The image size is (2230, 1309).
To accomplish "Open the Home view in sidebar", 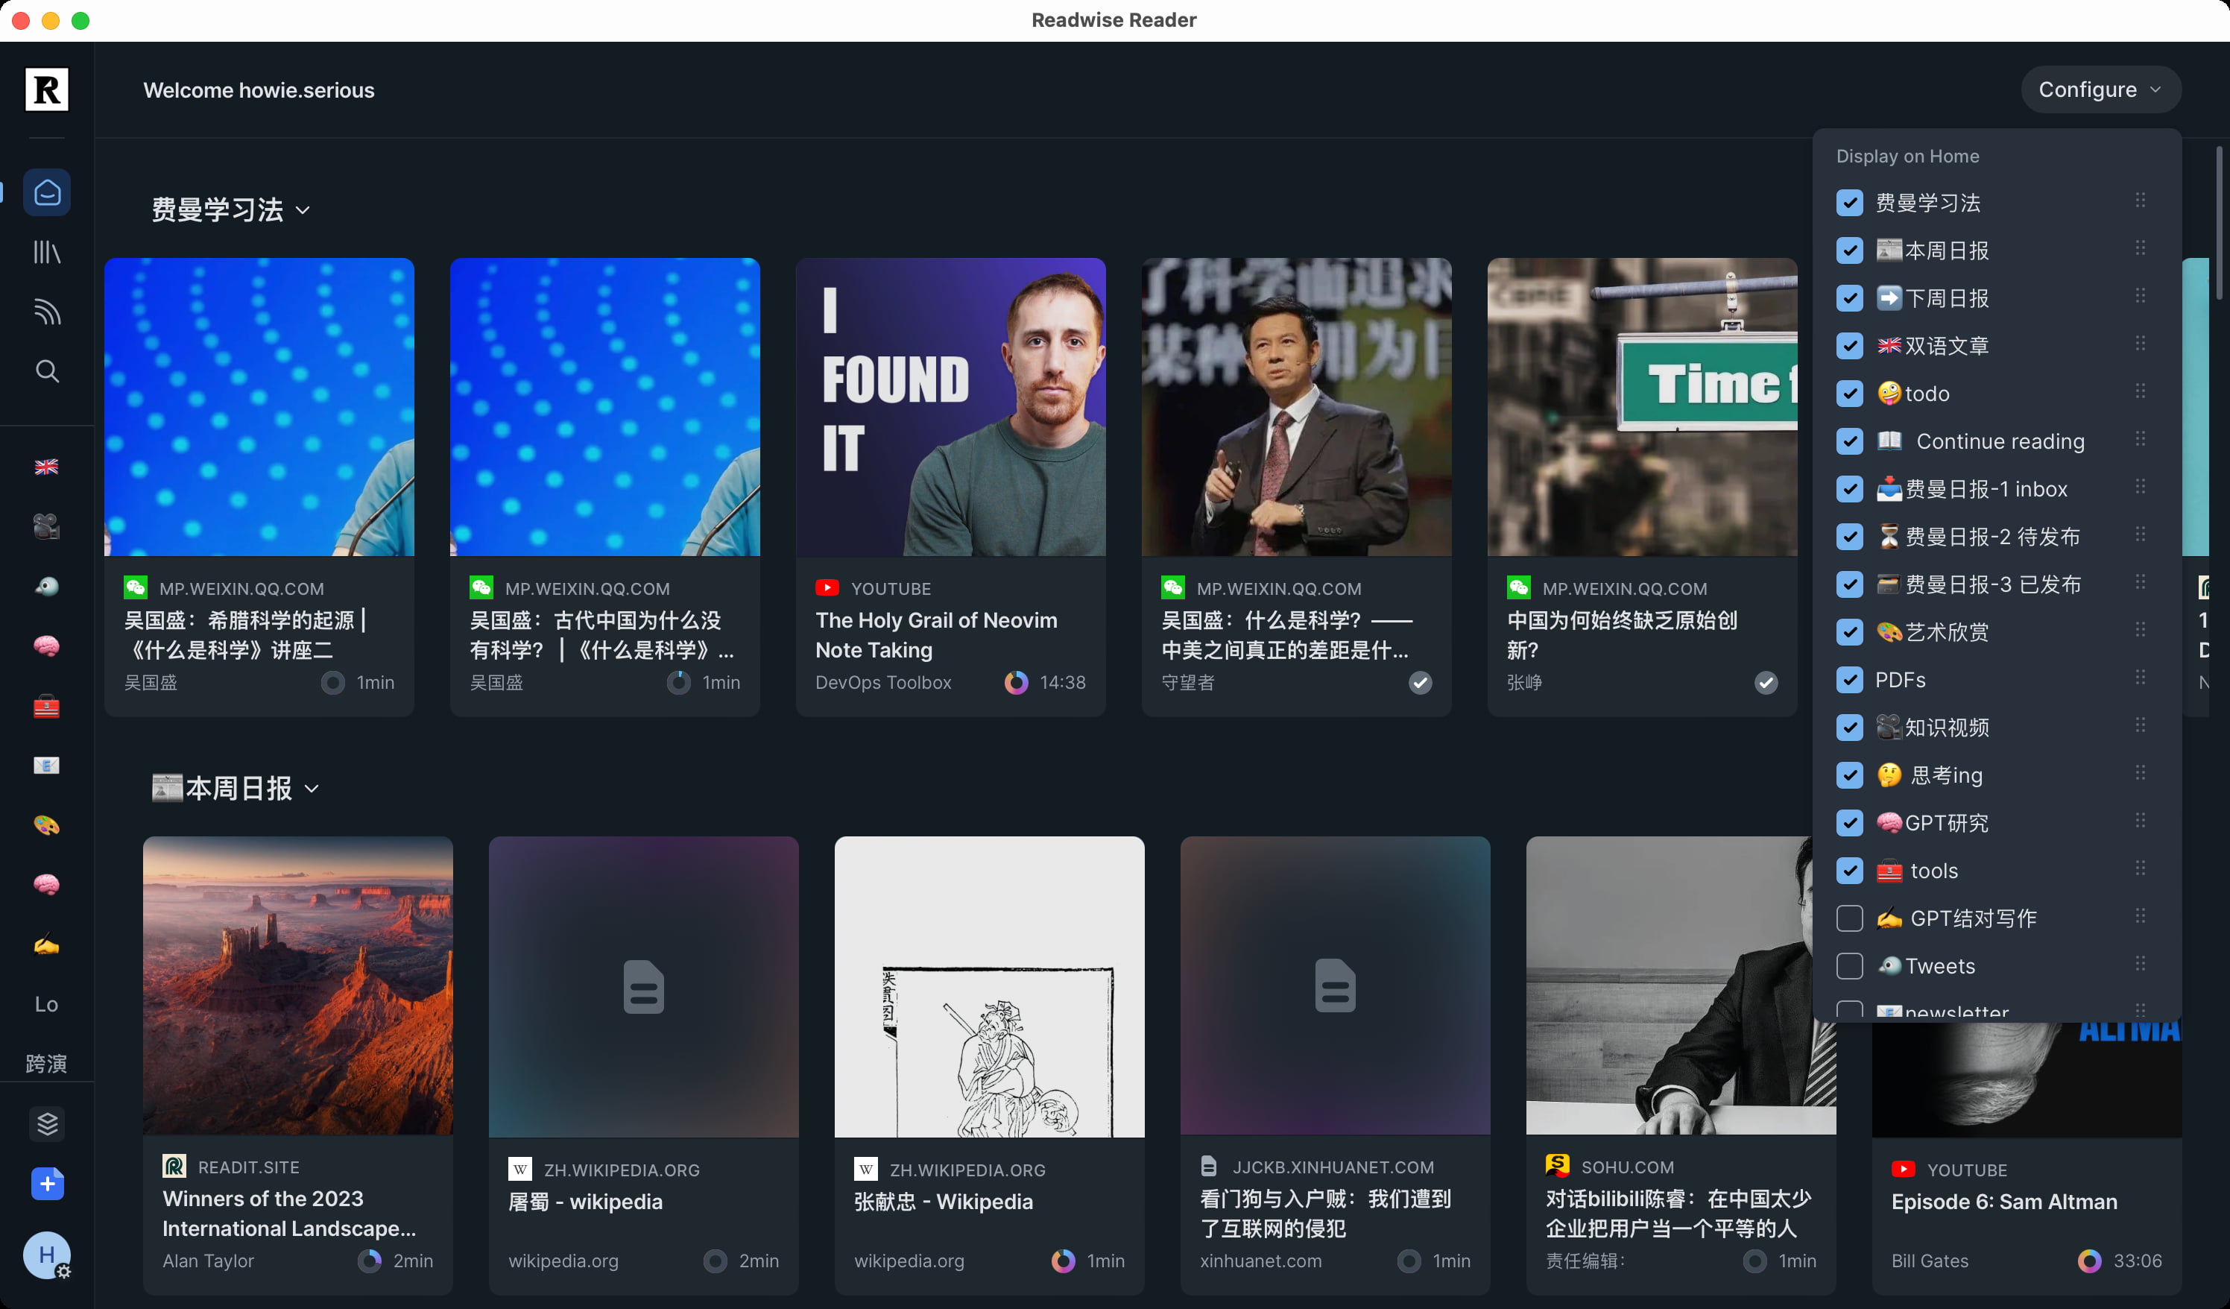I will click(x=47, y=192).
